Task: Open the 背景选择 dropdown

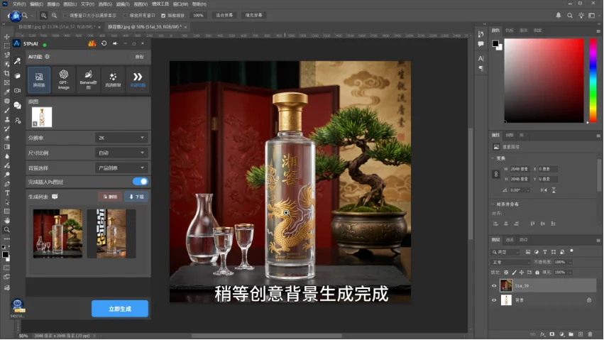Action: point(121,168)
